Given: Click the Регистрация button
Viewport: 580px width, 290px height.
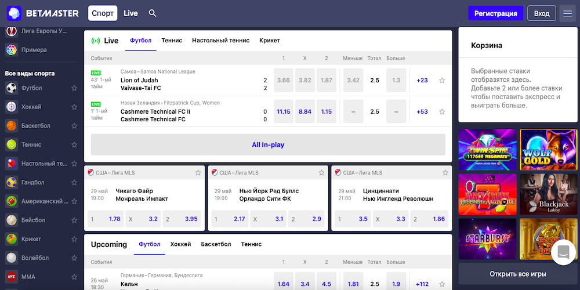Looking at the screenshot, I should point(495,13).
